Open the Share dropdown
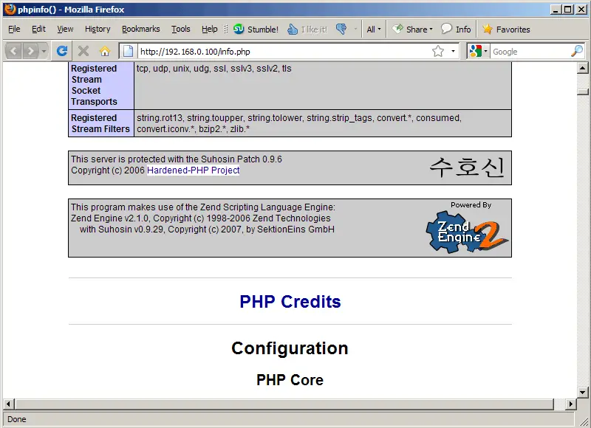This screenshot has width=591, height=428. click(x=412, y=29)
